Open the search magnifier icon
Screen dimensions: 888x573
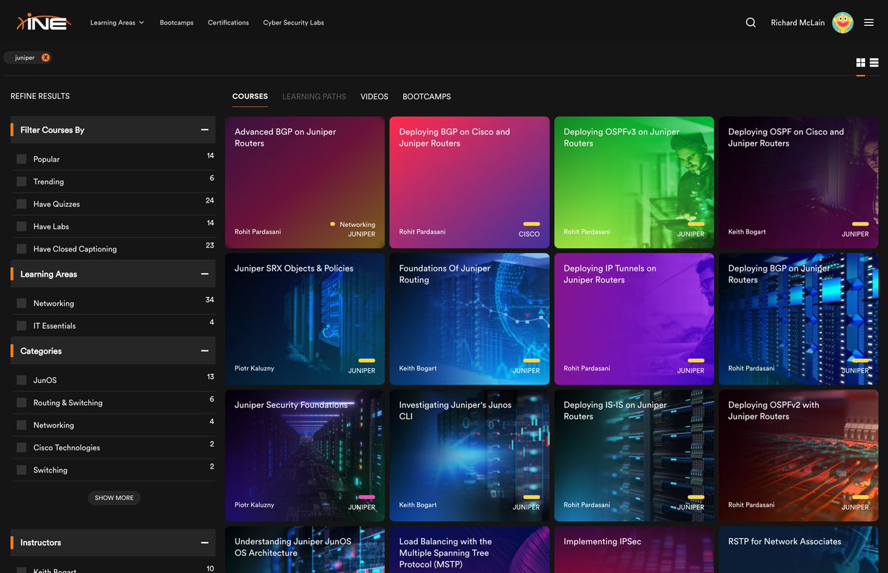pyautogui.click(x=750, y=23)
